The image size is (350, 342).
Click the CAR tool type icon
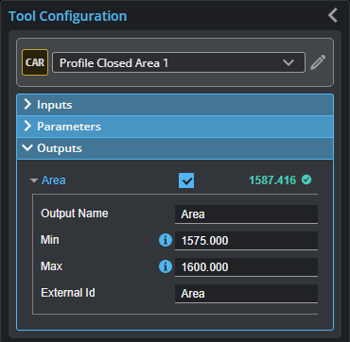(35, 62)
